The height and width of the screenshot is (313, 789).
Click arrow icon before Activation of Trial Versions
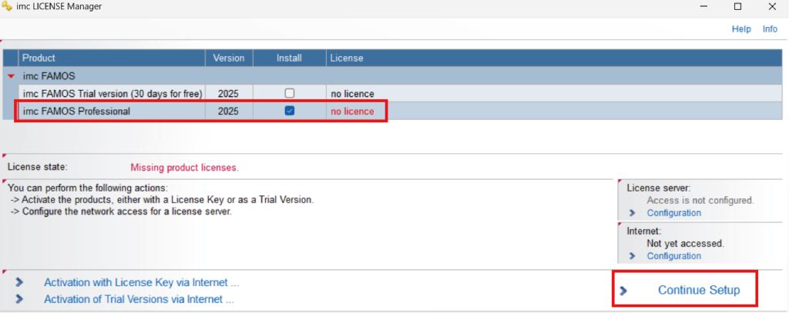click(x=19, y=299)
